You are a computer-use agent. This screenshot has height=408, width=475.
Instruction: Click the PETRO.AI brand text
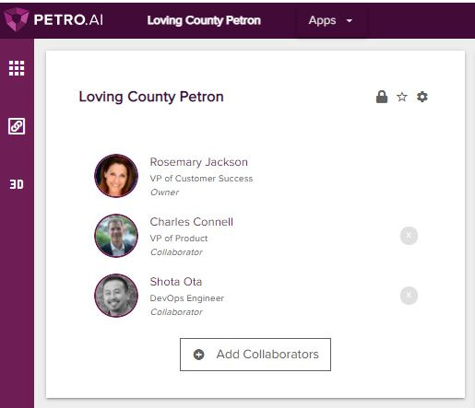(68, 20)
